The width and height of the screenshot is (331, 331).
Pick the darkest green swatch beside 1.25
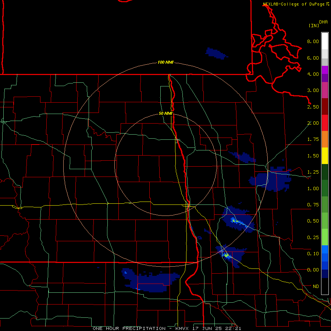(325, 172)
